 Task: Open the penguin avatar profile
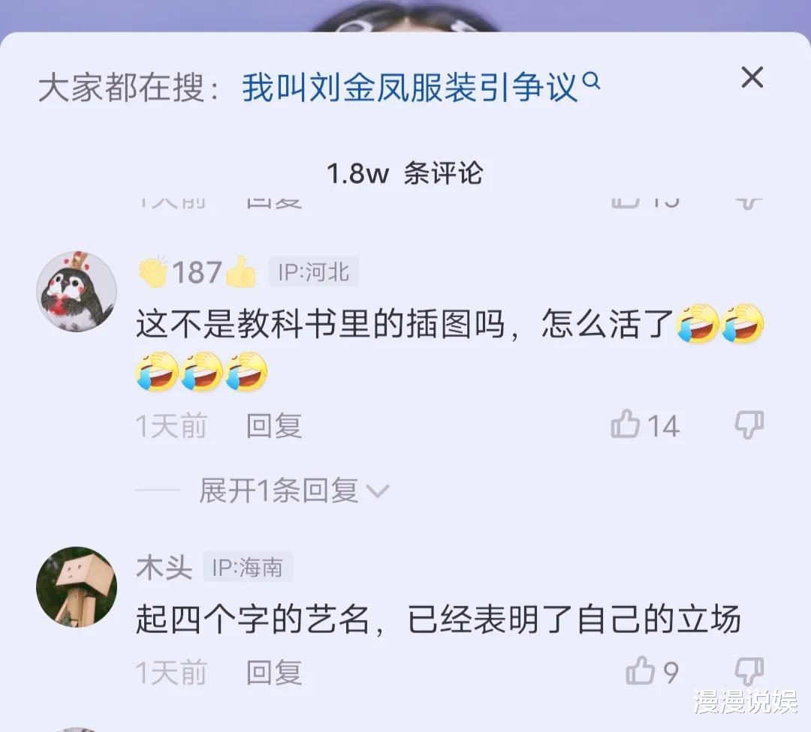[x=77, y=291]
